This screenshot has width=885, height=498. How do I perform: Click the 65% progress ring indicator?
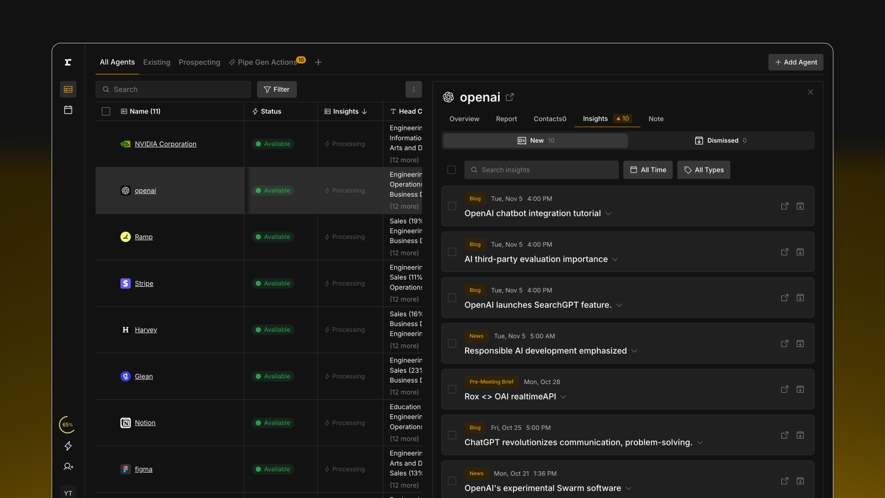click(x=68, y=425)
